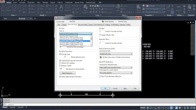The image size is (196, 110).
Task: Click Help in Options dialog
Action: coord(135,88)
